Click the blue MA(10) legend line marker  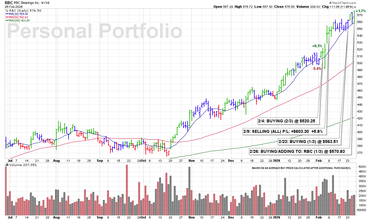(7, 14)
